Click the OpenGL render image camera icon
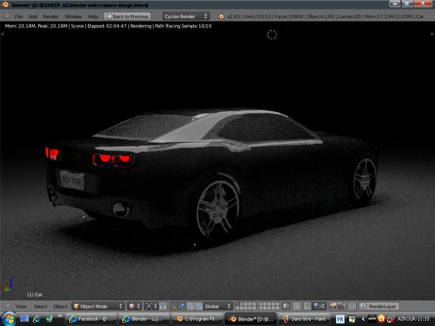 pos(332,306)
